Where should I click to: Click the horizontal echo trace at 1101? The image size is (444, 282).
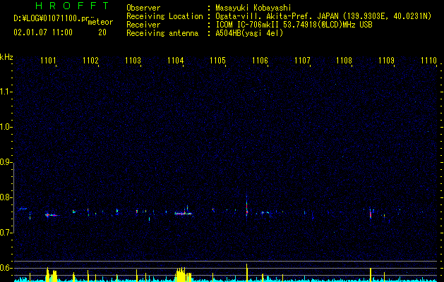[52, 215]
